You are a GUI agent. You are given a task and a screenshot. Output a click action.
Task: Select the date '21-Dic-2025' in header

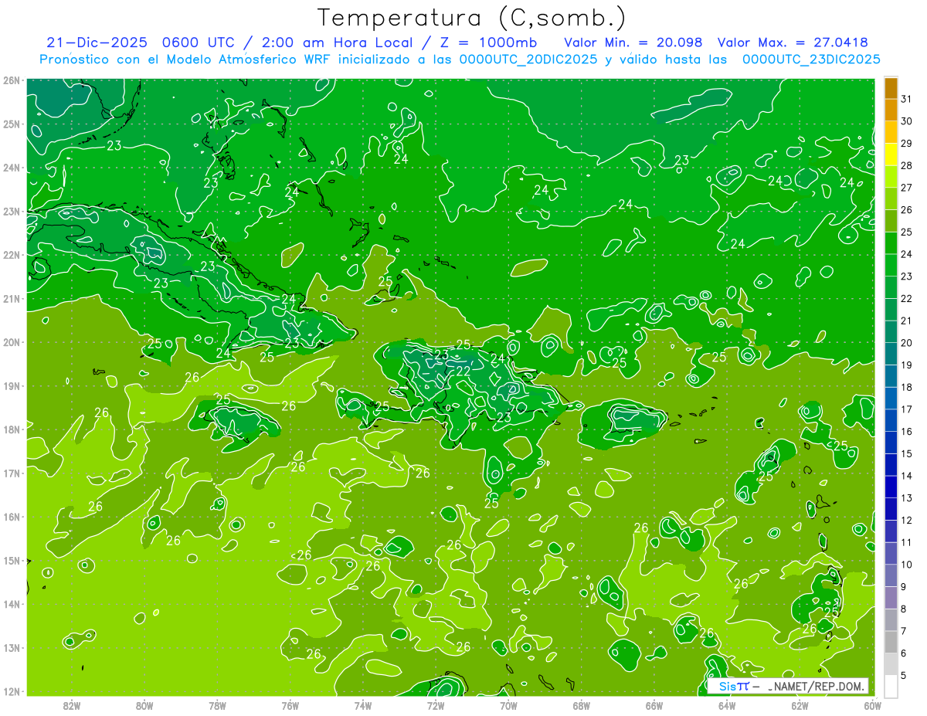point(97,42)
